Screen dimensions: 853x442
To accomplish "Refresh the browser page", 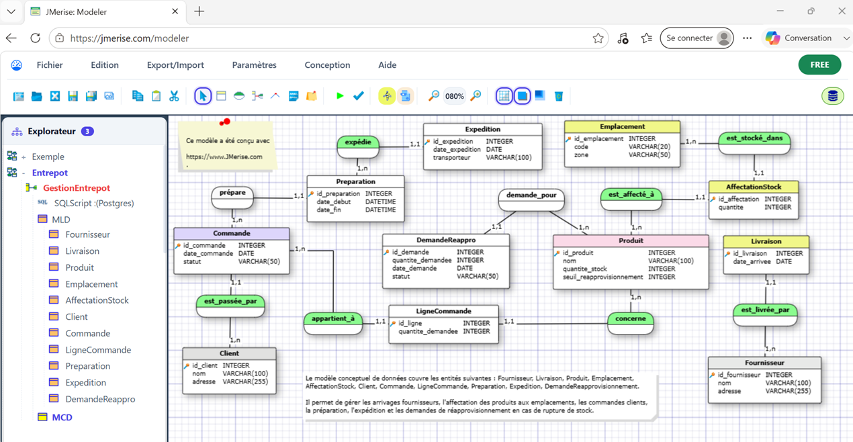I will (36, 38).
